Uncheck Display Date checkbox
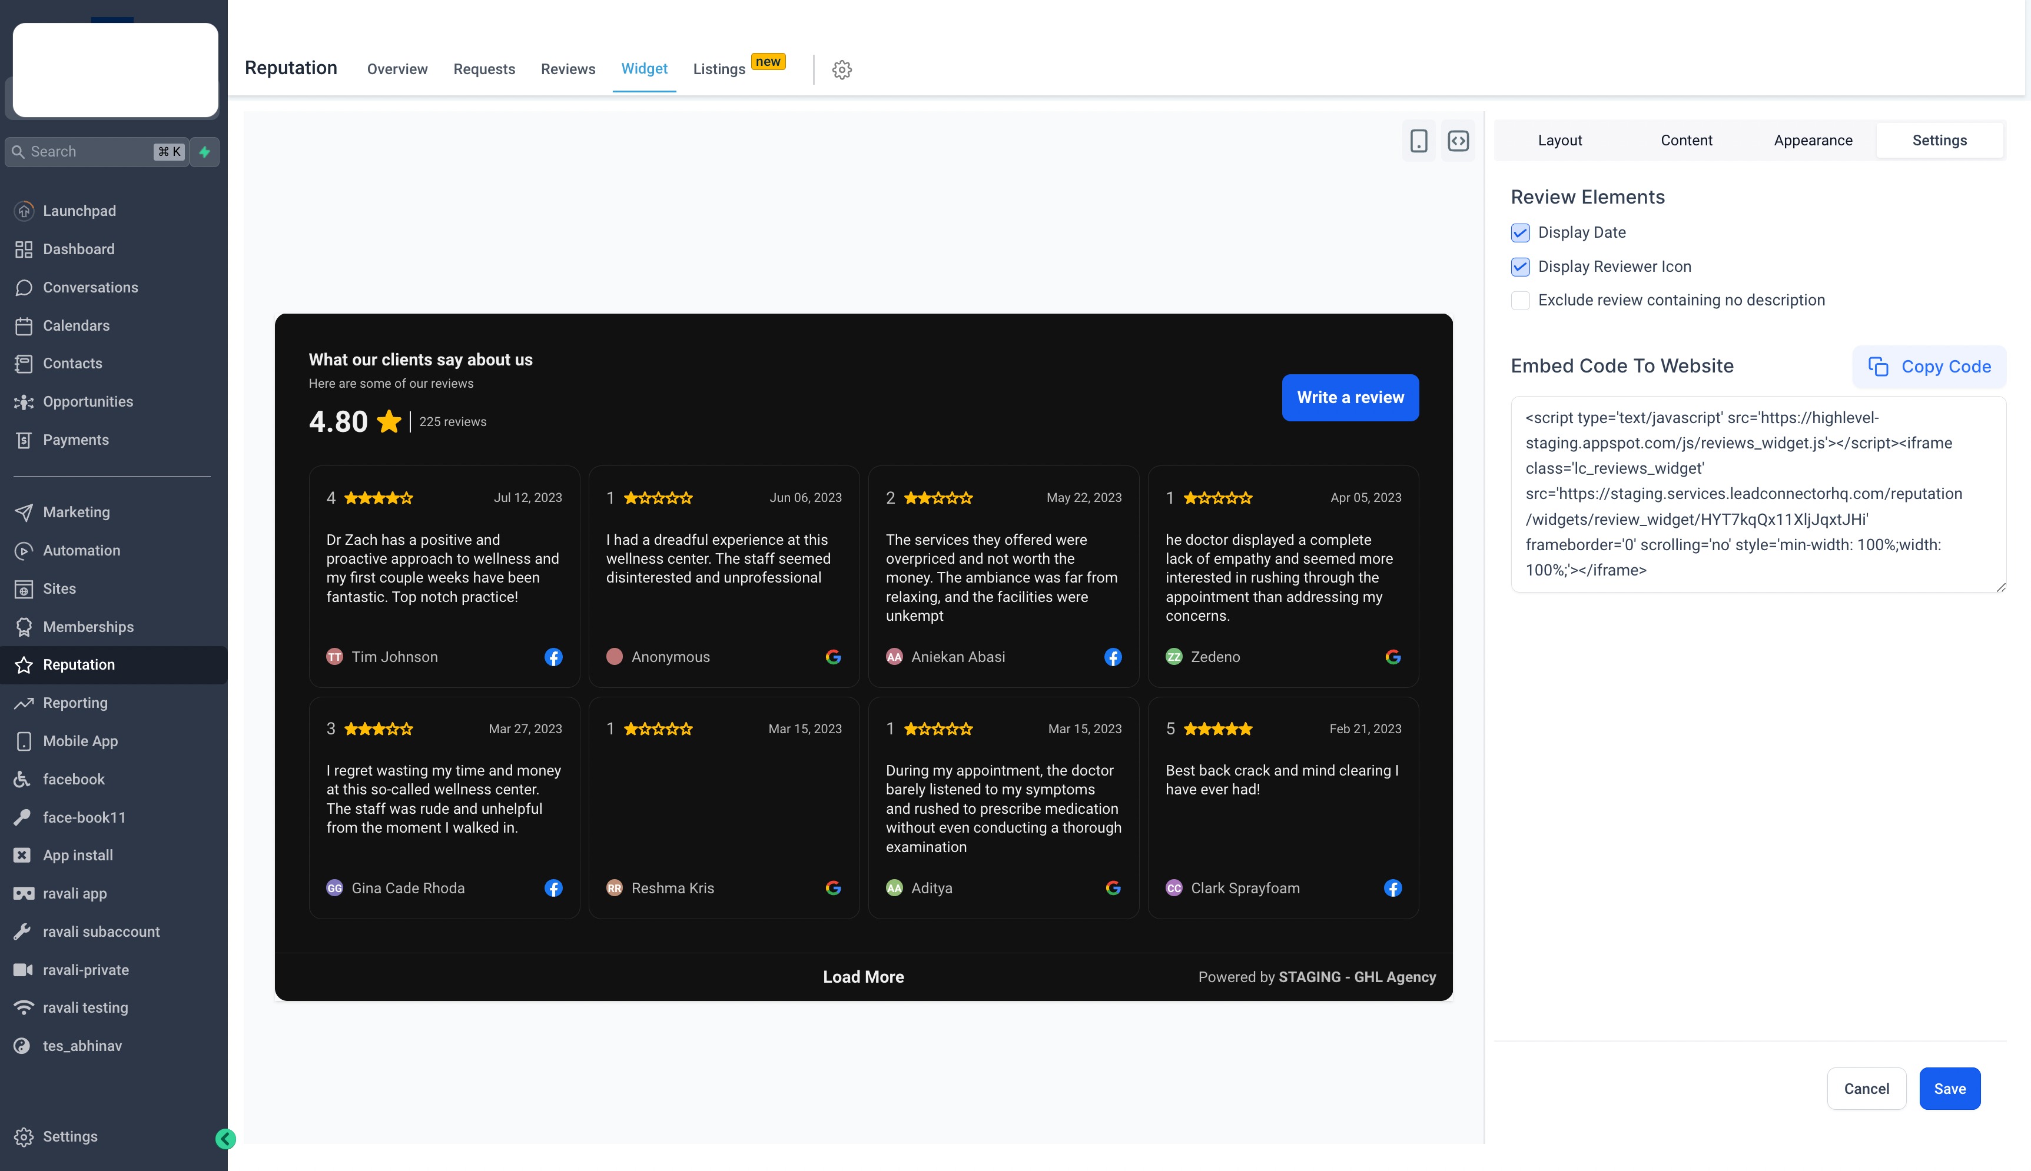This screenshot has width=2031, height=1171. (x=1519, y=233)
